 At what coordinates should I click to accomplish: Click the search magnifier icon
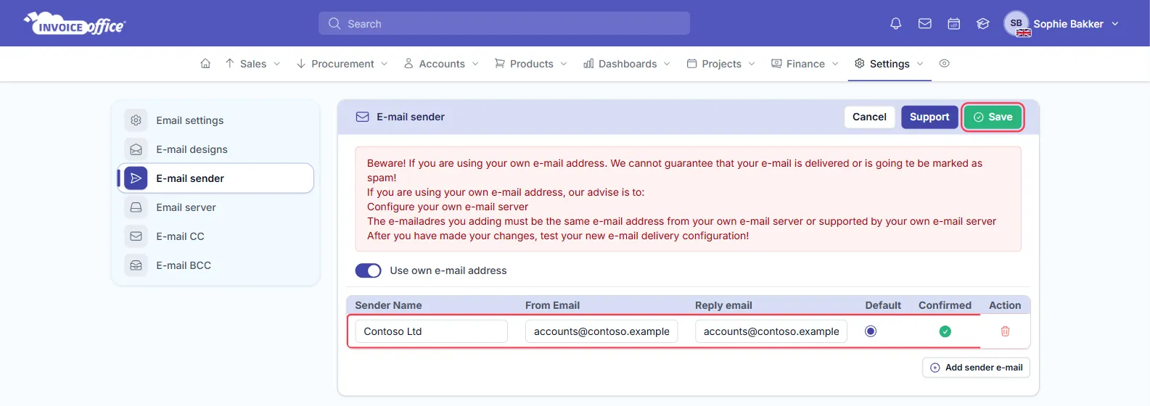(x=334, y=24)
